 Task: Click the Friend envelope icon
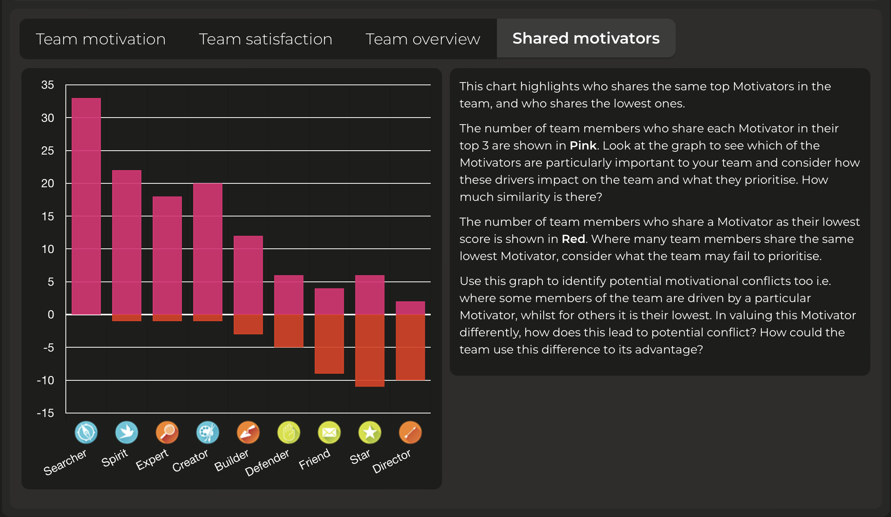(x=329, y=433)
